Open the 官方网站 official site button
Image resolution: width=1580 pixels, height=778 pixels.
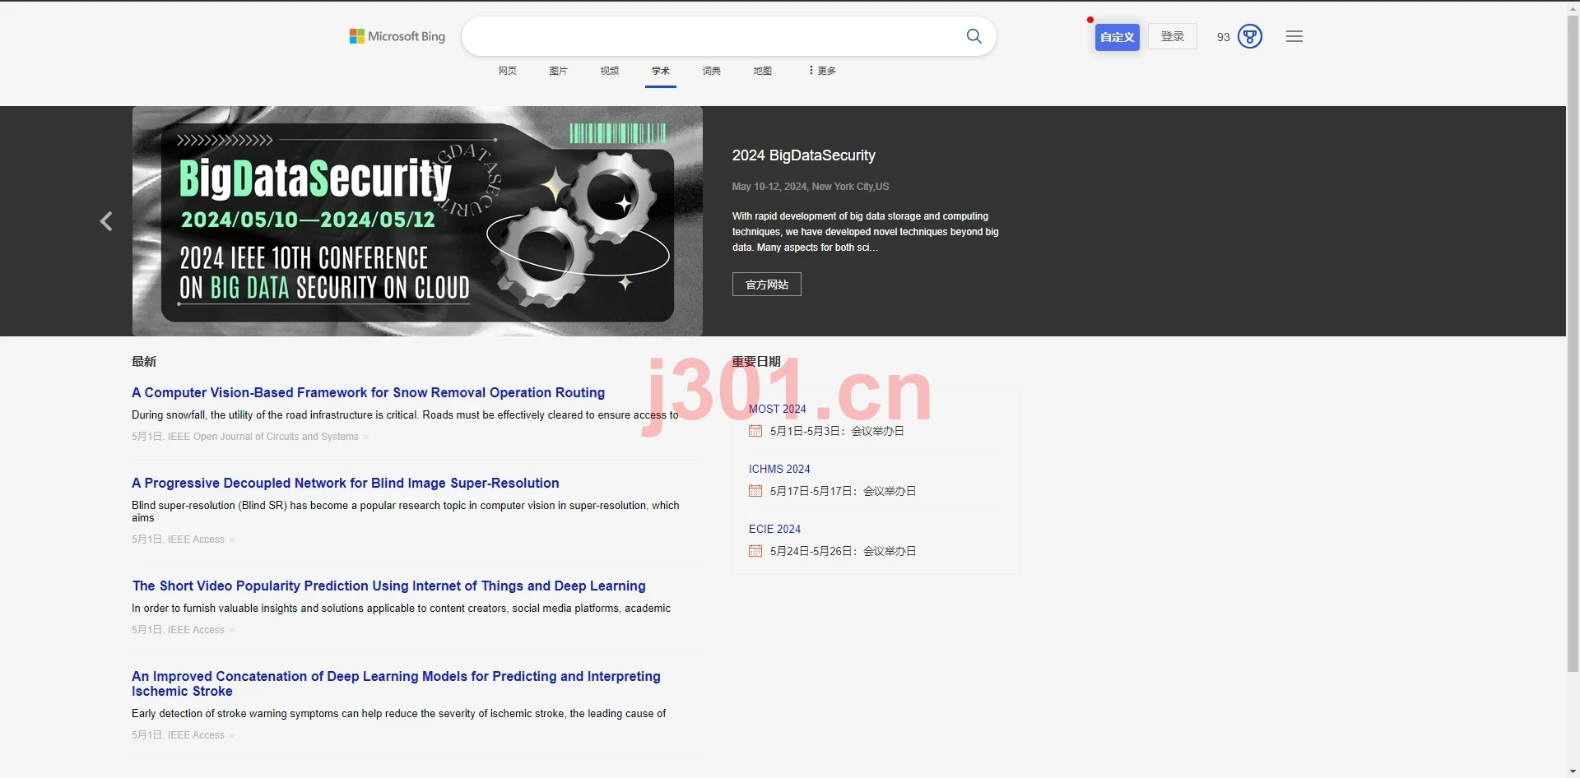[767, 285]
